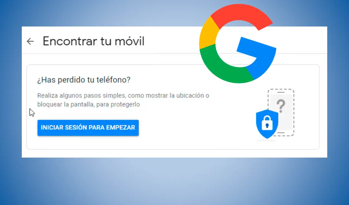Click the ¿Has perdido tu teléfono? heading
The image size is (349, 205).
84,80
